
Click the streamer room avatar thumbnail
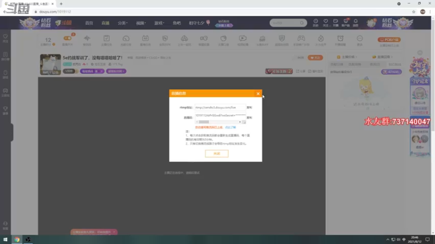pyautogui.click(x=50, y=65)
